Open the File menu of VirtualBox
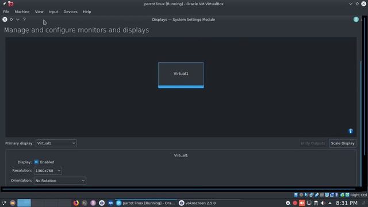 (x=6, y=11)
